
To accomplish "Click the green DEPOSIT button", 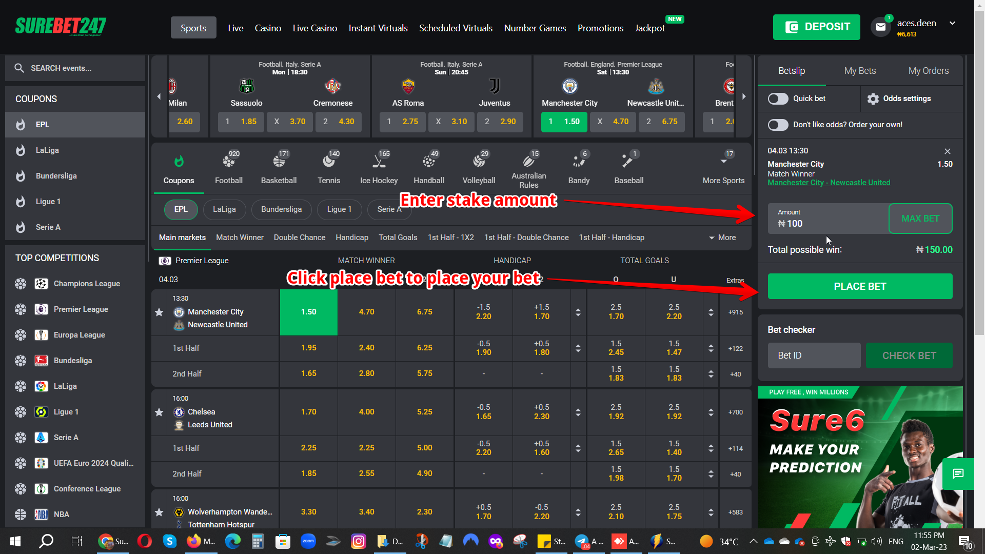I will (x=817, y=27).
